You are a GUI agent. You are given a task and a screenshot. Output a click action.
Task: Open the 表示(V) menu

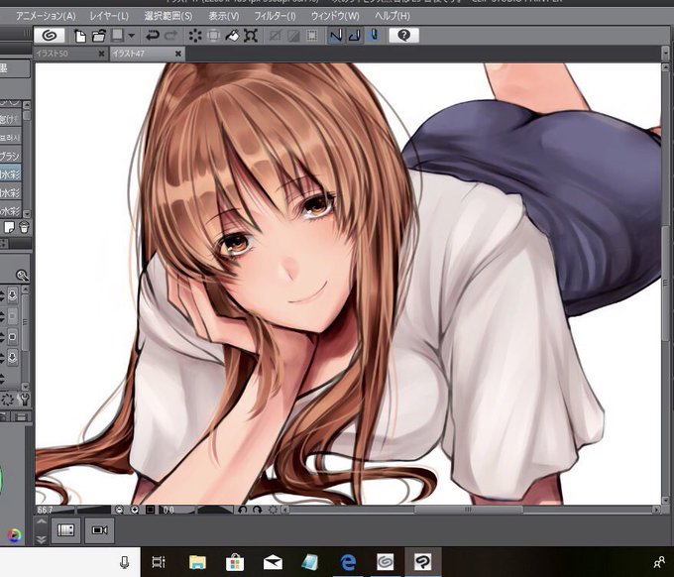pyautogui.click(x=224, y=16)
